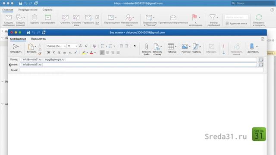Increase paragraph indent

pyautogui.click(x=126, y=46)
